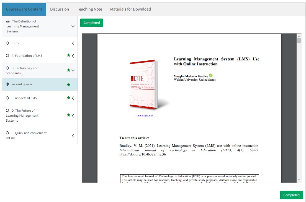Screen dimensions: 306x202
Task: Expand the Intro section chevron
Action: (73, 44)
